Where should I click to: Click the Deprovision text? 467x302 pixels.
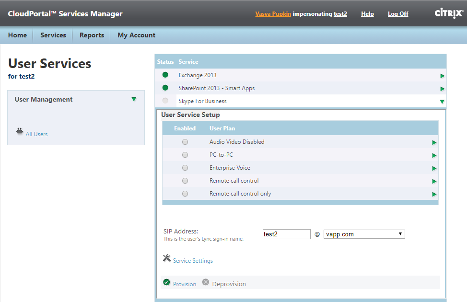tap(229, 284)
